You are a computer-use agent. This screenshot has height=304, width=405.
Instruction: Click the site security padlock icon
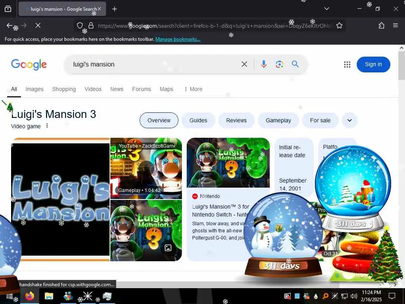pyautogui.click(x=91, y=25)
